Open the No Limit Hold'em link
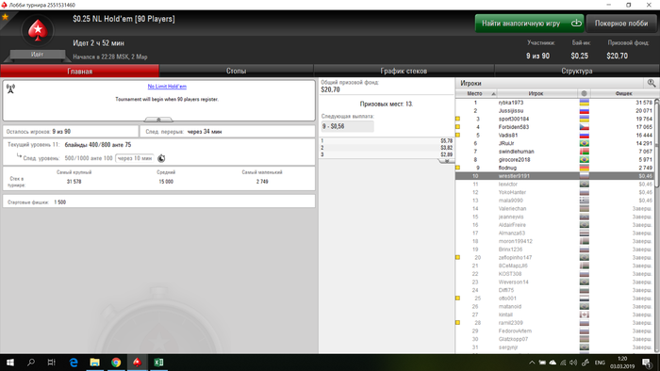 (167, 86)
